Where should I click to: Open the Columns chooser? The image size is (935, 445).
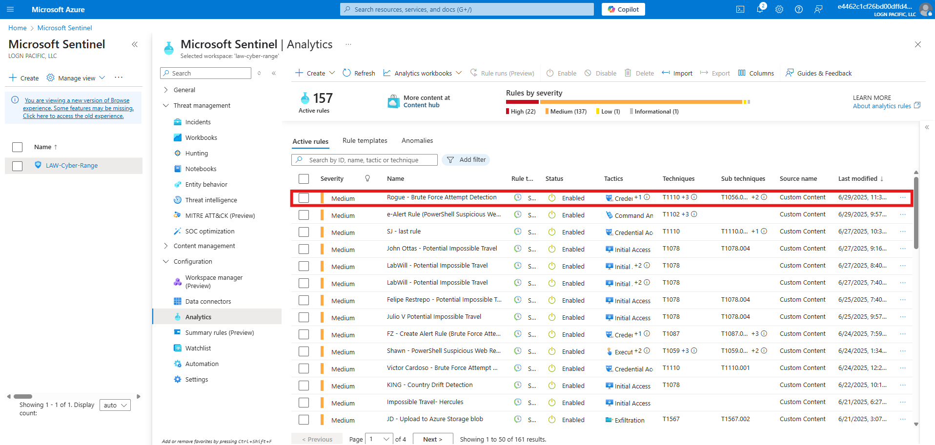pos(756,73)
